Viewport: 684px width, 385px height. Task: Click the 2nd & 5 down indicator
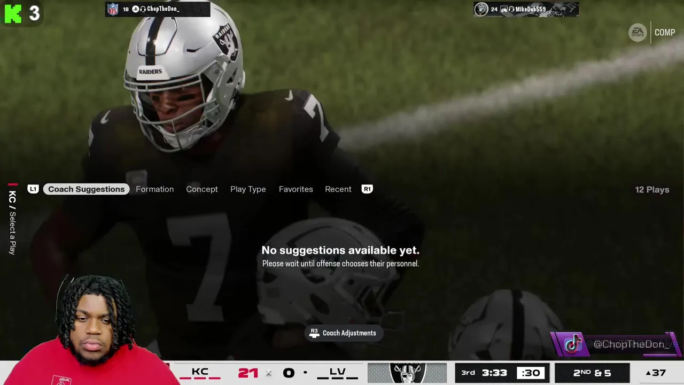[x=592, y=373]
